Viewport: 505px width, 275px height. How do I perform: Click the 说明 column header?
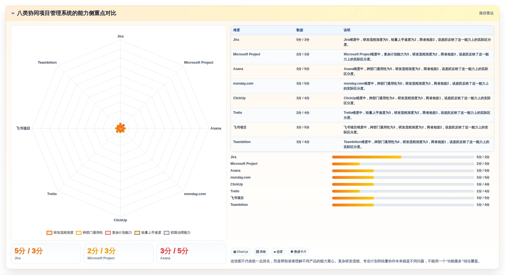[347, 30]
